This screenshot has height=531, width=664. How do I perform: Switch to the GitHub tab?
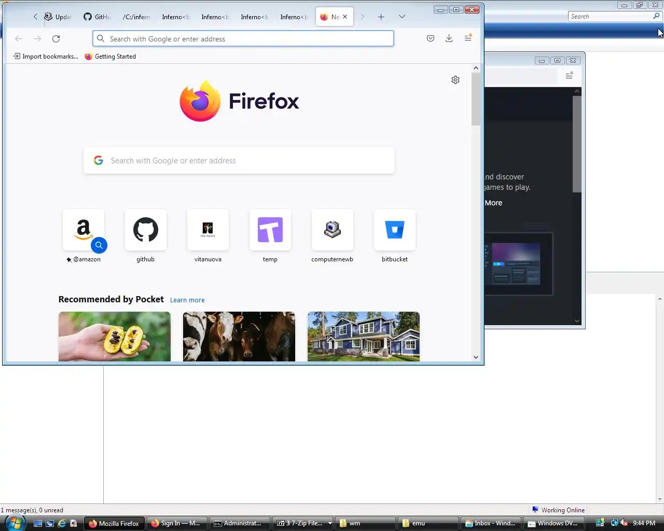pyautogui.click(x=98, y=17)
